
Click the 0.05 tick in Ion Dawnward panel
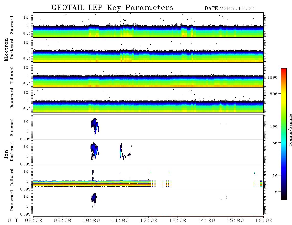[x=25, y=214]
